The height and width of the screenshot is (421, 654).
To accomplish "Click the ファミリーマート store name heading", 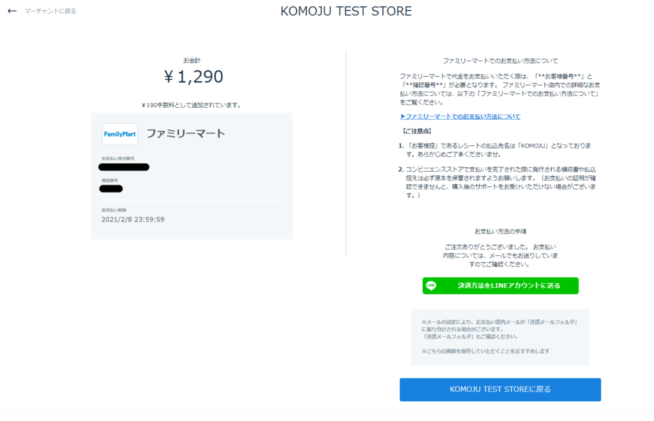I will click(x=186, y=134).
